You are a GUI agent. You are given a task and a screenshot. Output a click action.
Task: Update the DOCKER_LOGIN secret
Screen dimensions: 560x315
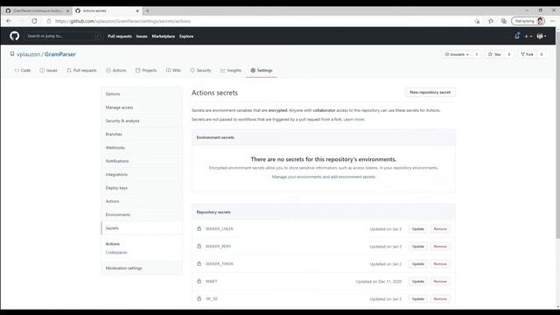[418, 228]
